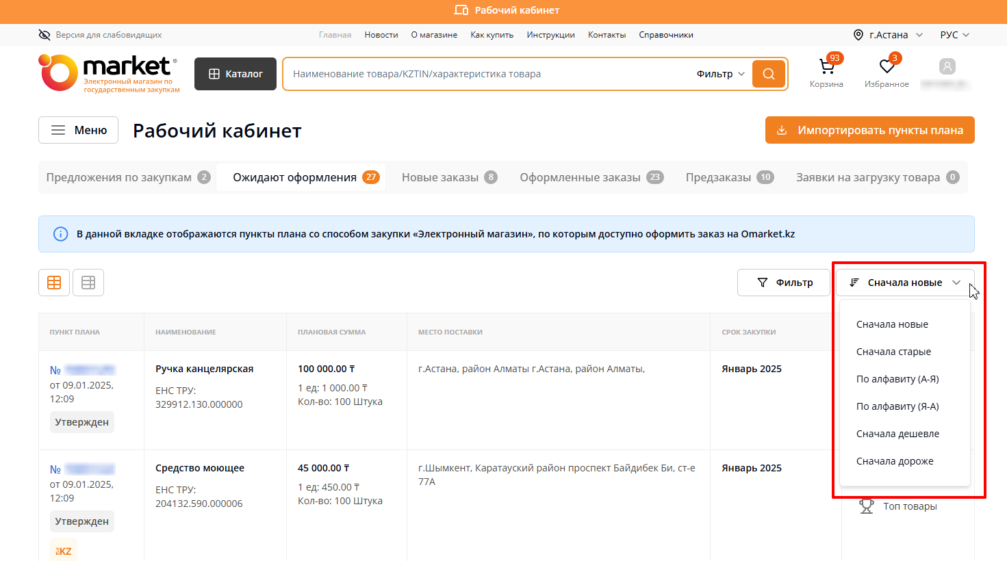Image resolution: width=1007 pixels, height=561 pixels.
Task: Open Избранное favorites heart icon
Action: (887, 68)
